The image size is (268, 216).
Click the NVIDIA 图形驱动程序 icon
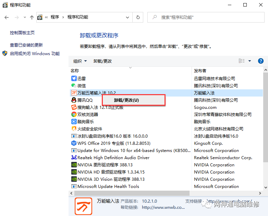[x=74, y=165]
